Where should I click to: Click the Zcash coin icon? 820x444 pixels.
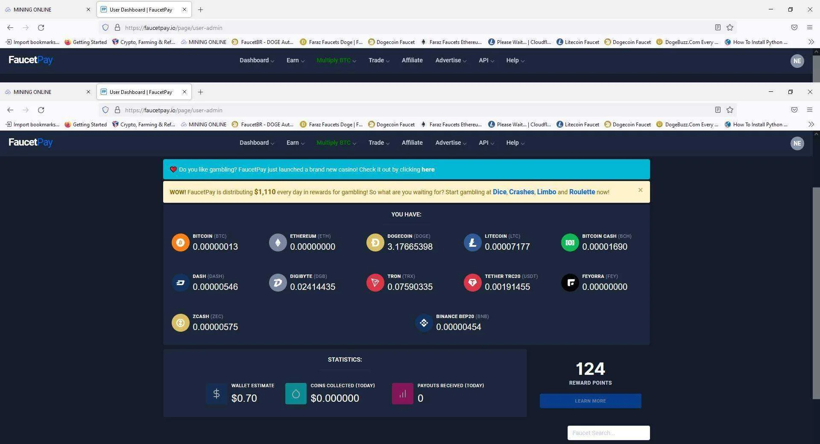180,323
